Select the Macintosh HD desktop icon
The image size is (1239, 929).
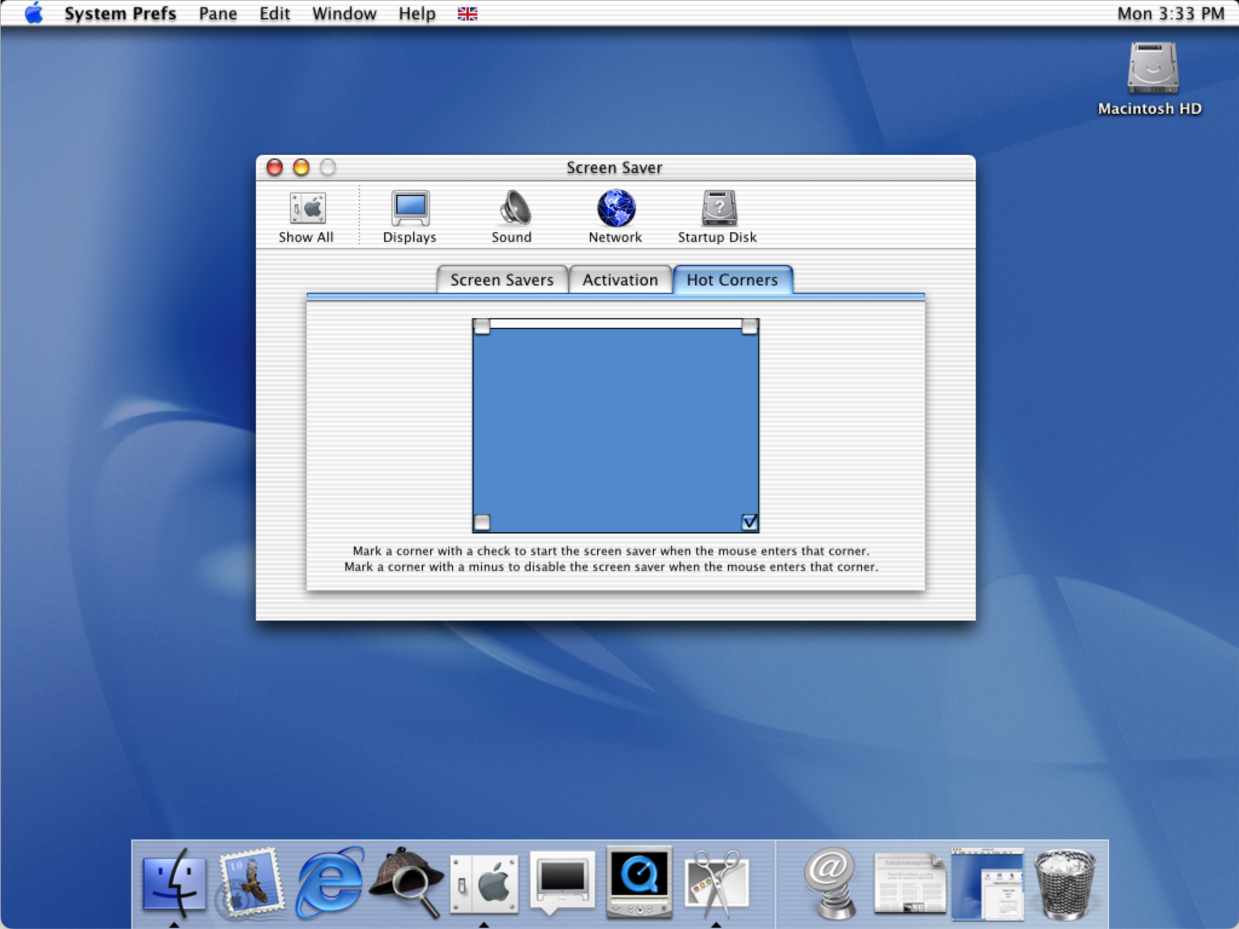click(x=1152, y=79)
